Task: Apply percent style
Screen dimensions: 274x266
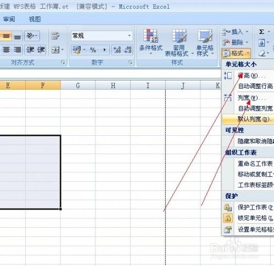Action: click(x=93, y=50)
